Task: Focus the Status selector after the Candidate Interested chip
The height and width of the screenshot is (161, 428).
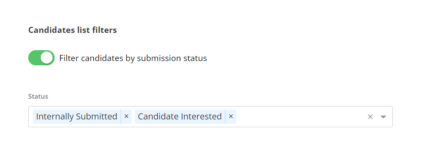Action: pos(300,116)
